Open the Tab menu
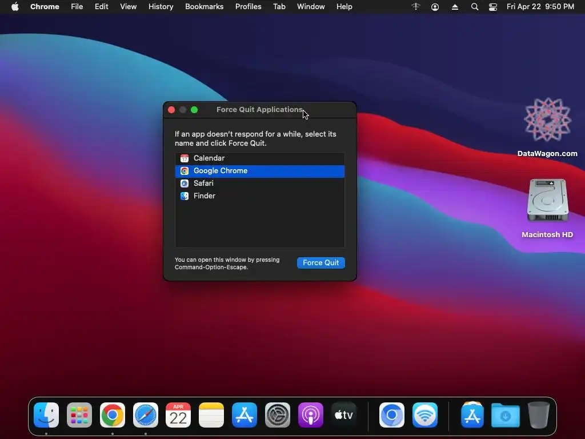The image size is (585, 439). pyautogui.click(x=279, y=7)
